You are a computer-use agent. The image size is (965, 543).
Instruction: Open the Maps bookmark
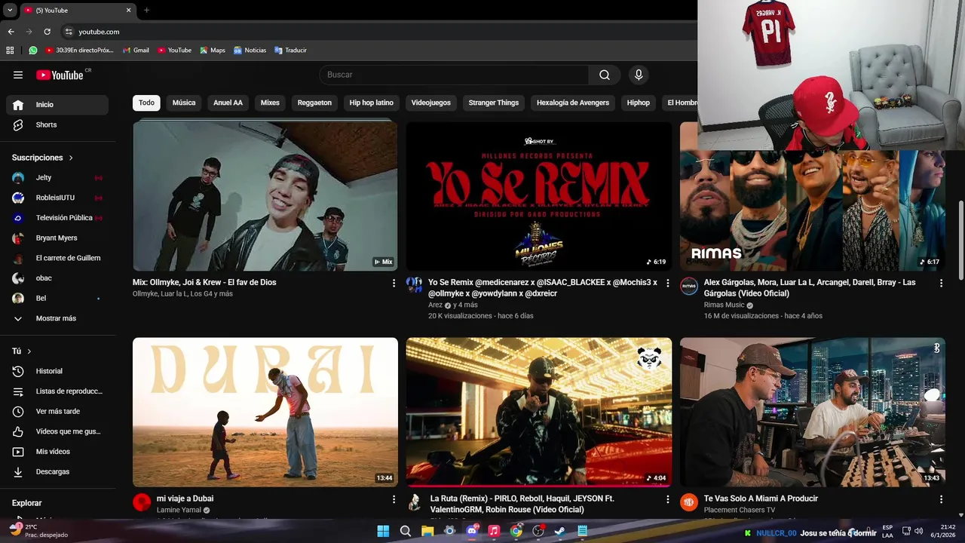pyautogui.click(x=213, y=51)
